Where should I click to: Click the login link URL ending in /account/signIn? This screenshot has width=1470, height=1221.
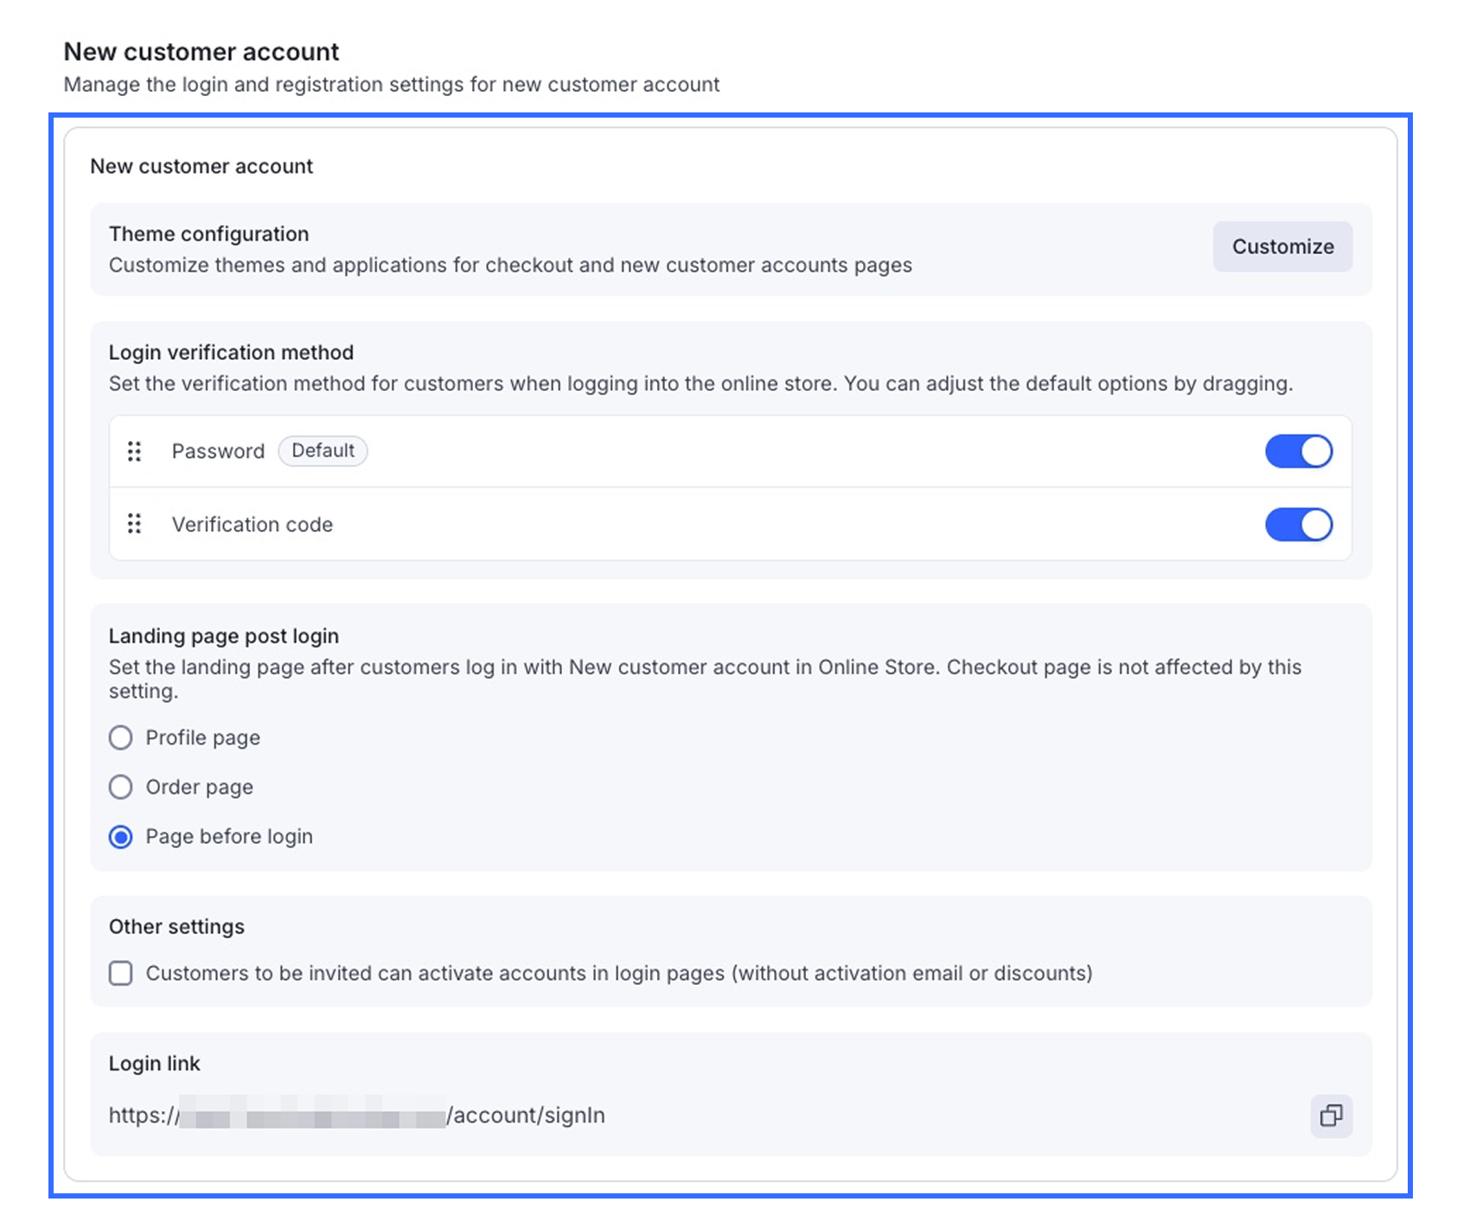356,1116
